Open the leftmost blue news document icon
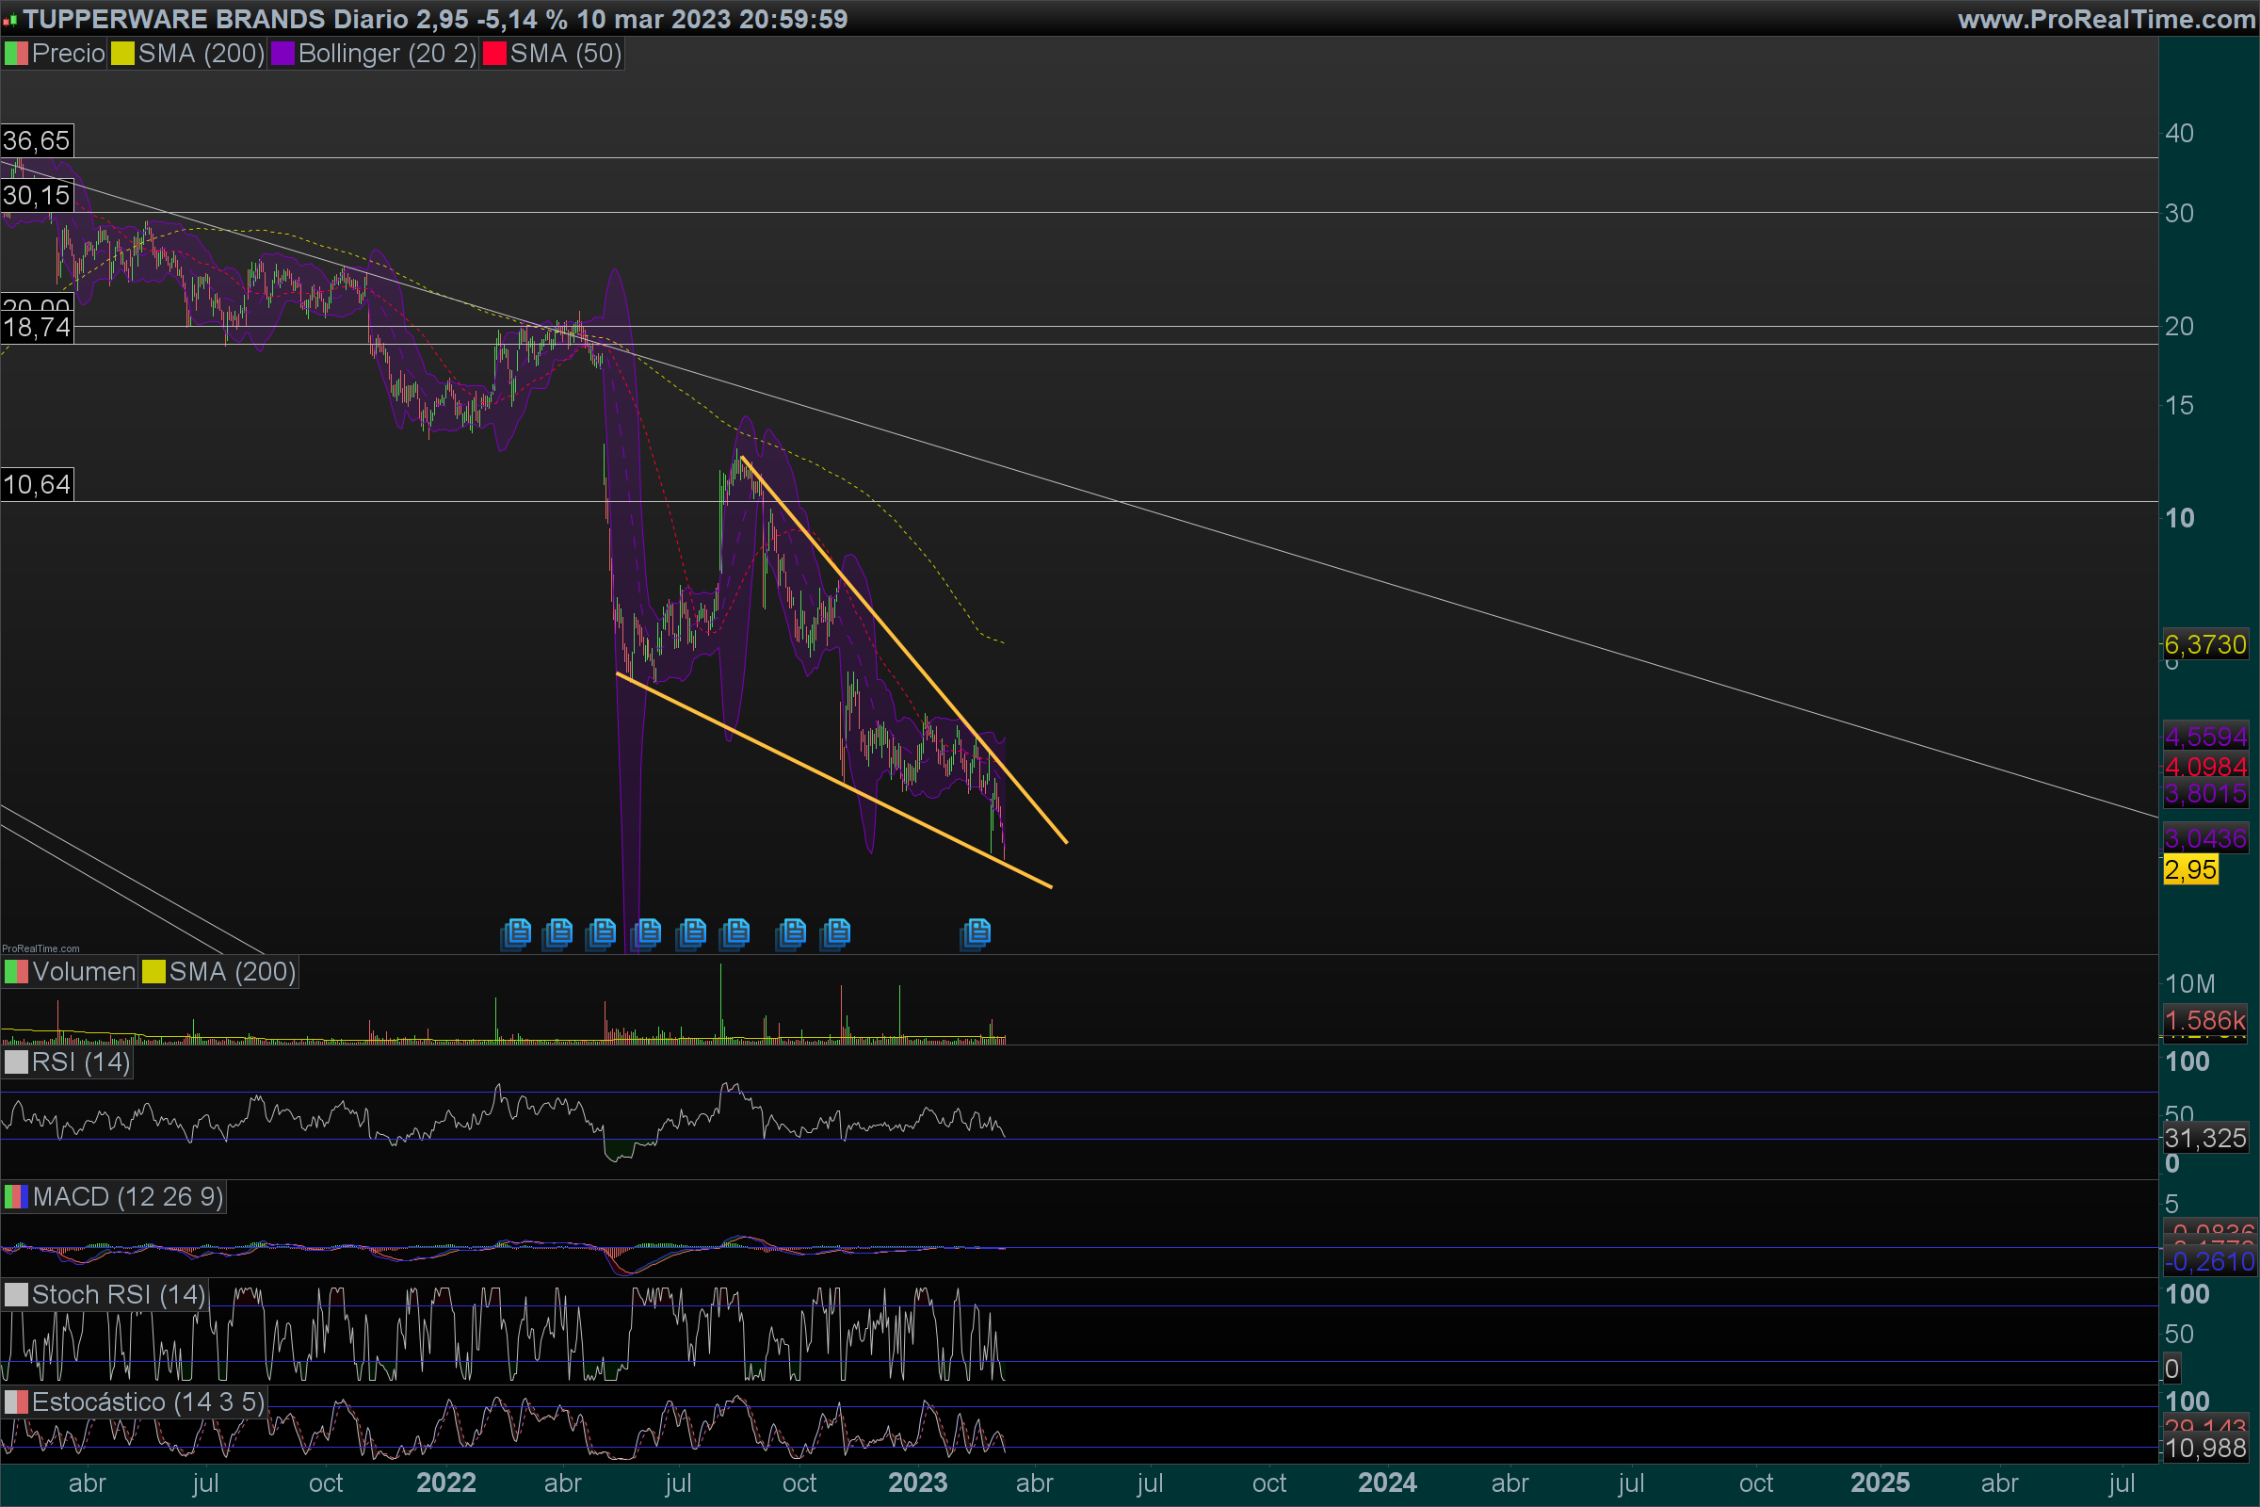Viewport: 2260px width, 1507px height. click(517, 932)
